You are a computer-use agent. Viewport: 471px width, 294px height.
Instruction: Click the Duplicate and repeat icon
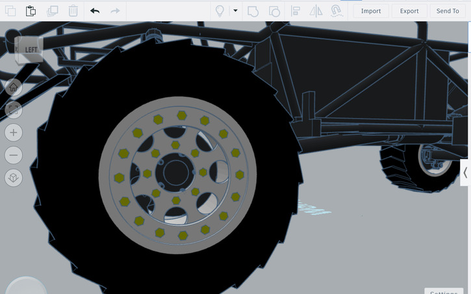[52, 11]
